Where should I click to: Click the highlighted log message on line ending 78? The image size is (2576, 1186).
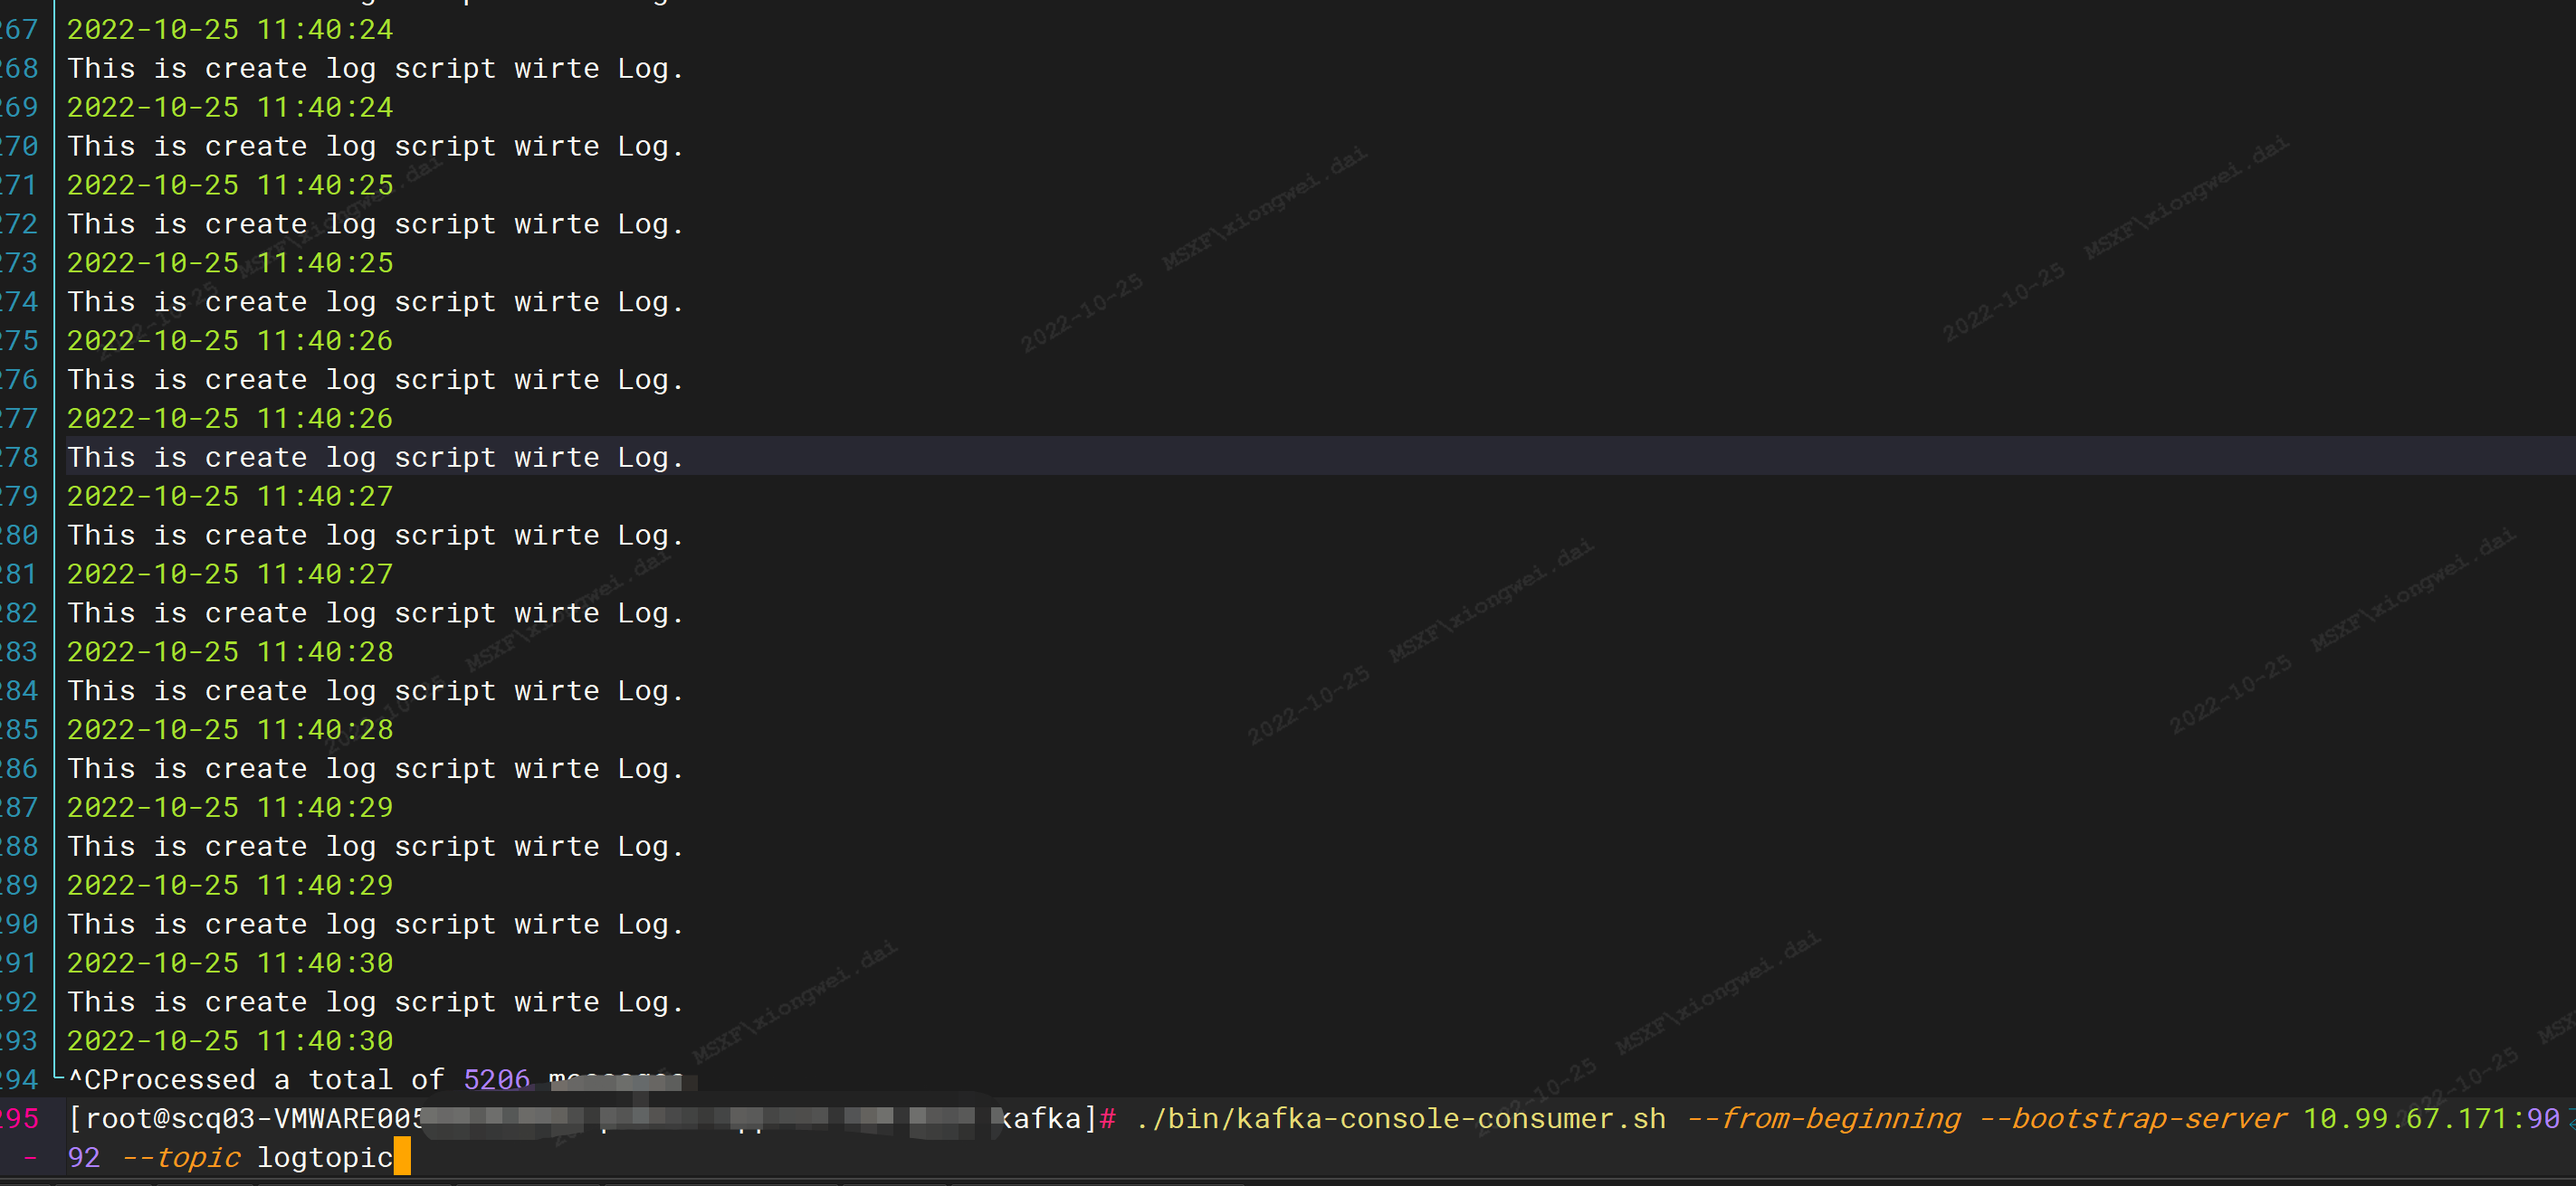[x=375, y=458]
